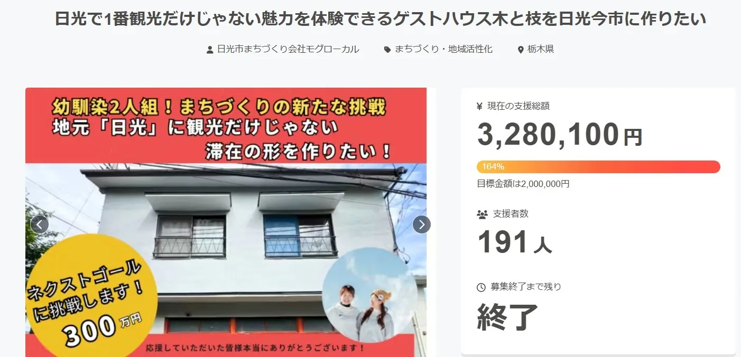Click the yen icon beside 現在の支援総額
Viewport: 741px width, 357px height.
coord(480,106)
